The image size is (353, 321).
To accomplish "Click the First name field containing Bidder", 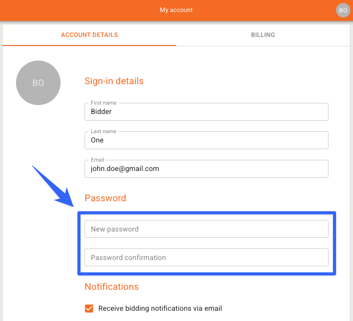I will [x=206, y=112].
